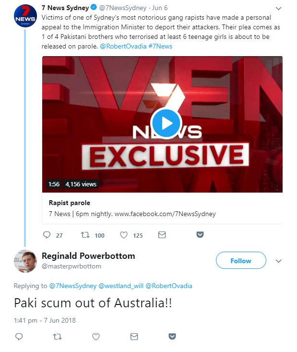Play the 7 News Exclusive video

point(166,123)
